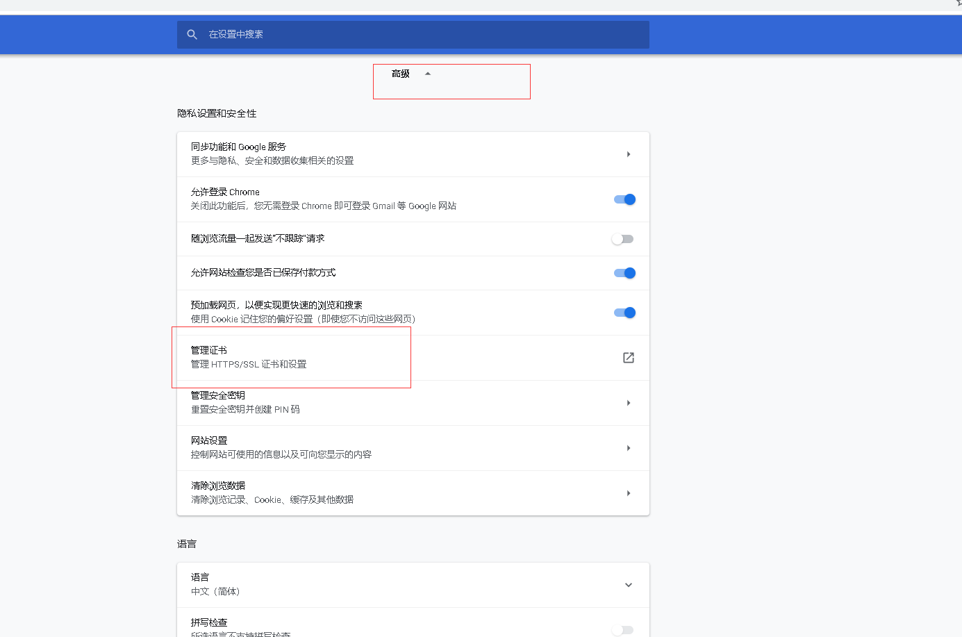The height and width of the screenshot is (637, 962).
Task: Turn off the 预加载网页 toggle
Action: pos(623,312)
